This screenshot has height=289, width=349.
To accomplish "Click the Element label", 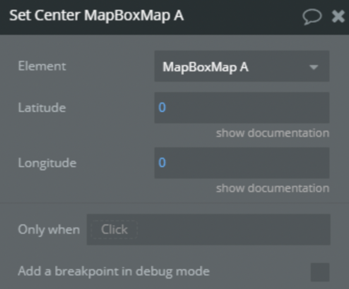I will click(42, 66).
